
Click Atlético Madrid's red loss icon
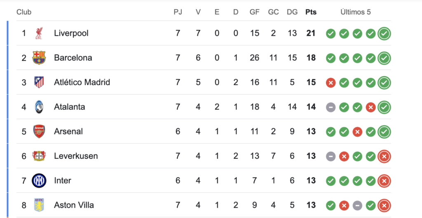(331, 83)
